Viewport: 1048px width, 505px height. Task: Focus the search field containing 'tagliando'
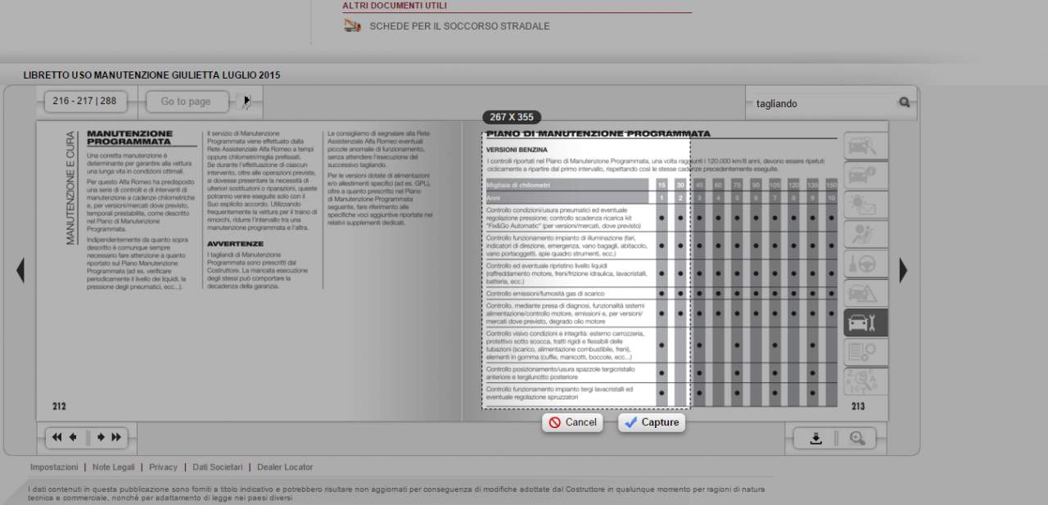822,104
